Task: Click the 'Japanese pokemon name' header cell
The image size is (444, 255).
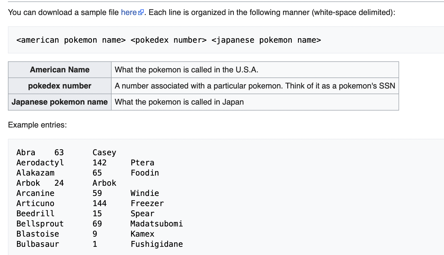Action: click(60, 102)
